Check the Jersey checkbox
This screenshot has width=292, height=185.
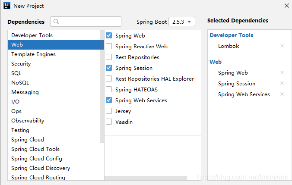pos(109,111)
